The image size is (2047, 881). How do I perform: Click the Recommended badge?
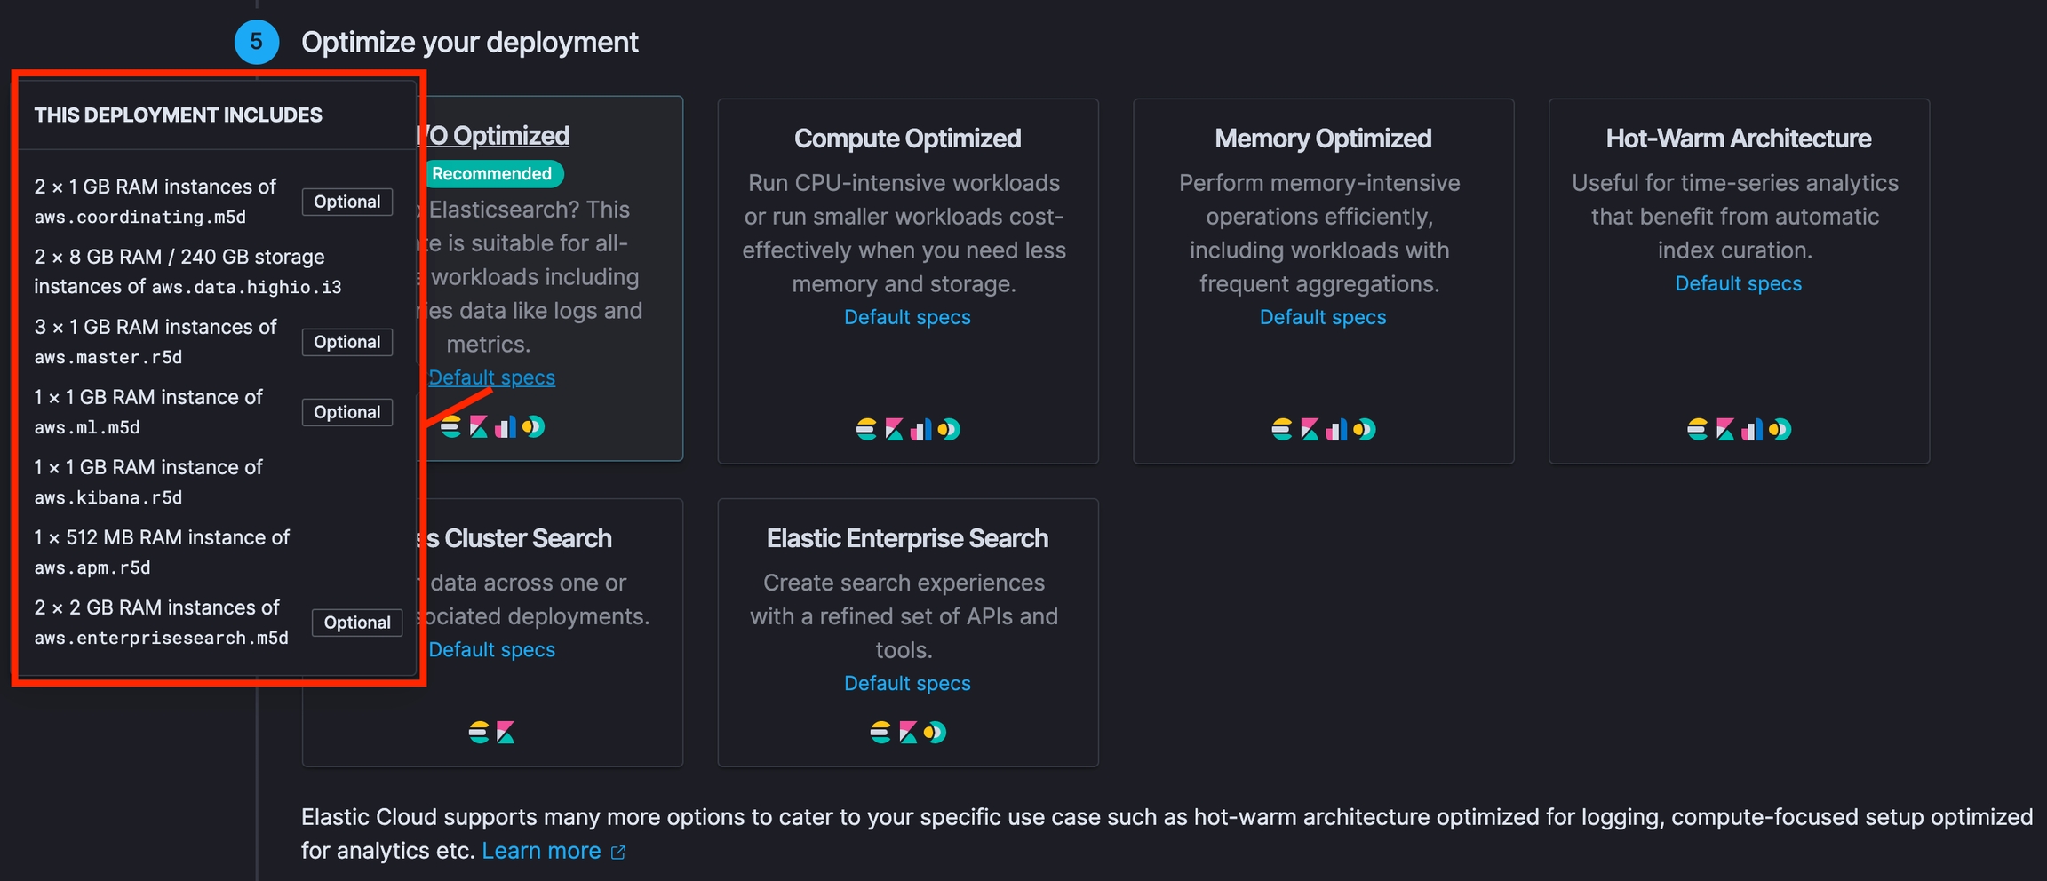click(x=492, y=174)
